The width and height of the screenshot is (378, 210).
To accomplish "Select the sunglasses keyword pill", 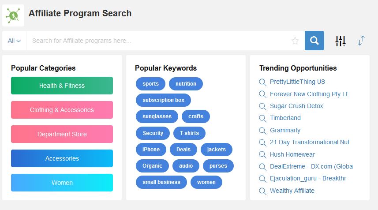I will (x=157, y=116).
